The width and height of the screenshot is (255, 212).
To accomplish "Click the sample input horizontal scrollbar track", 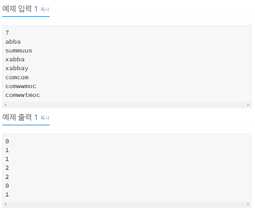I will pos(127,105).
